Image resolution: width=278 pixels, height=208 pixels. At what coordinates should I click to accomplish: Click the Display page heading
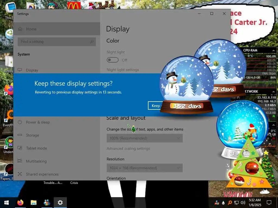[x=118, y=29]
